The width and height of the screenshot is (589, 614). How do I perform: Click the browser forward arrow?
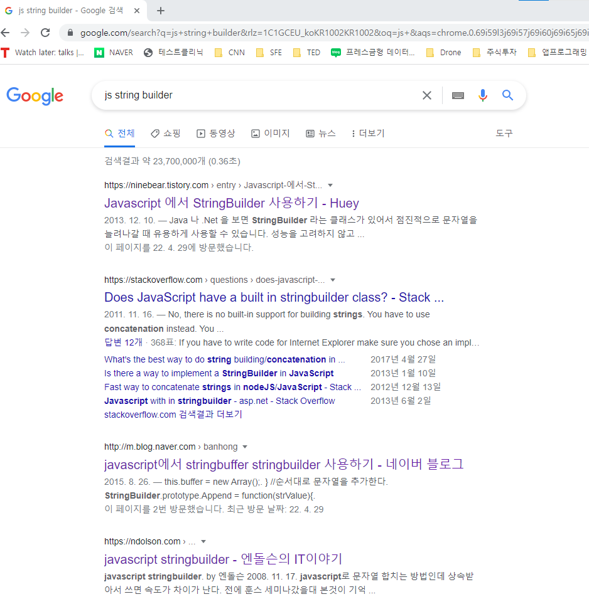pyautogui.click(x=25, y=33)
